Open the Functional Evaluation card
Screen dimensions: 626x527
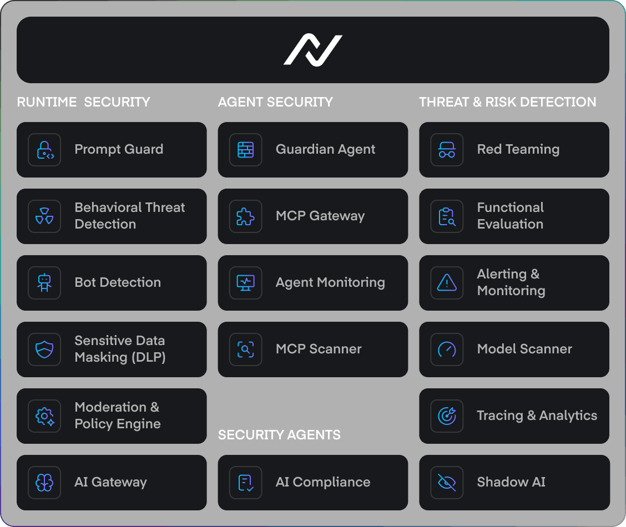pyautogui.click(x=514, y=216)
